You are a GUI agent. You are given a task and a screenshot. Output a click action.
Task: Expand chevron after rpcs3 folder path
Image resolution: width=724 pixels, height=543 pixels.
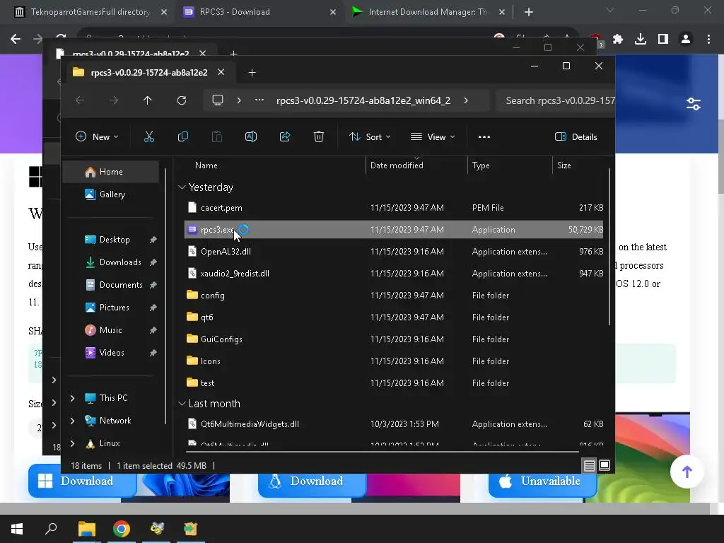(x=466, y=100)
